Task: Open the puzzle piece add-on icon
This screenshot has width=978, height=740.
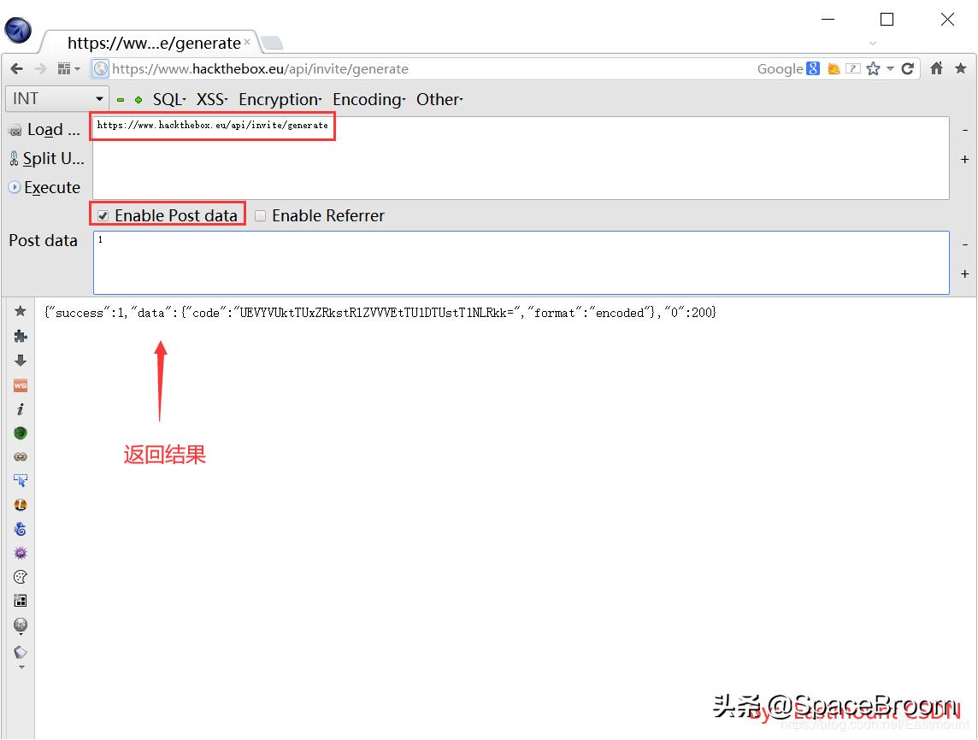Action: click(20, 336)
